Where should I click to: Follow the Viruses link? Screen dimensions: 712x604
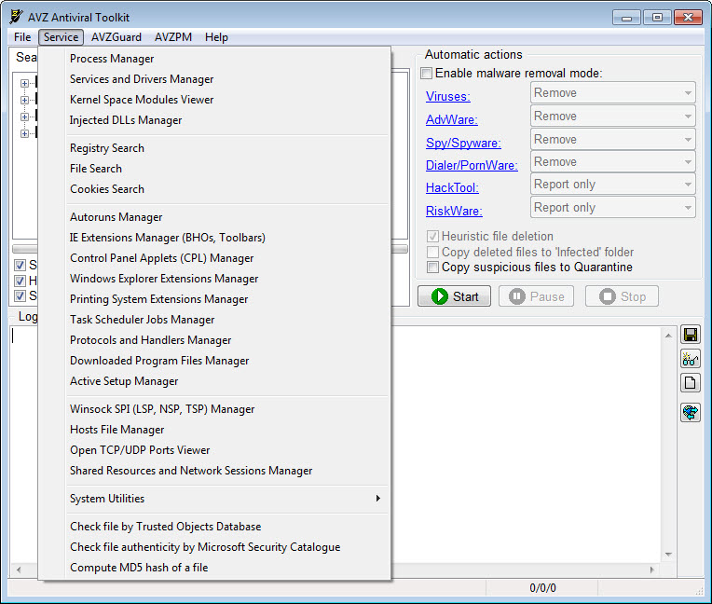447,96
